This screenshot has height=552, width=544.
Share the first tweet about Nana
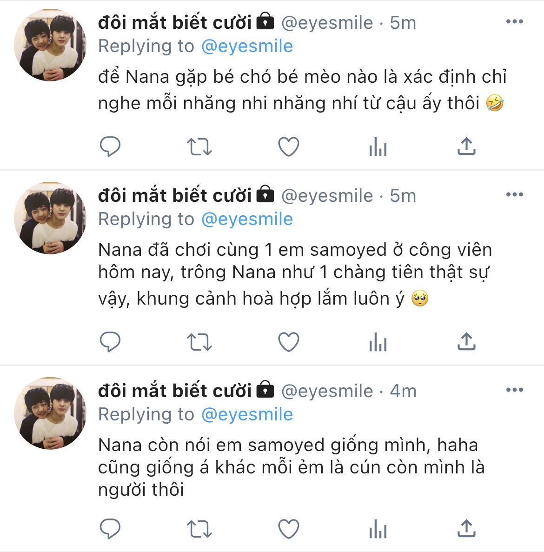[466, 146]
